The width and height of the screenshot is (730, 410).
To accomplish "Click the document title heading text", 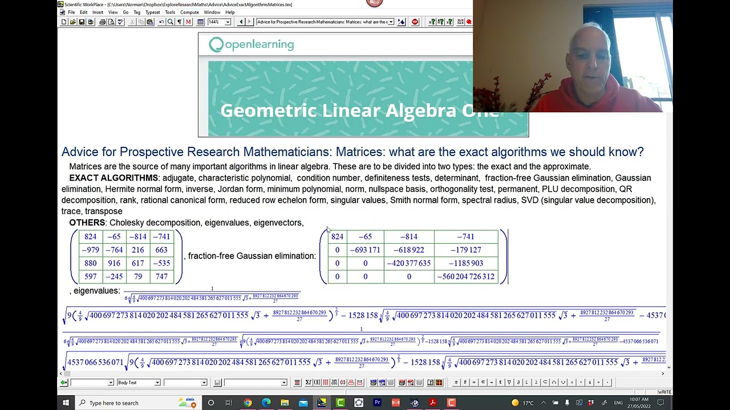I will tap(352, 152).
